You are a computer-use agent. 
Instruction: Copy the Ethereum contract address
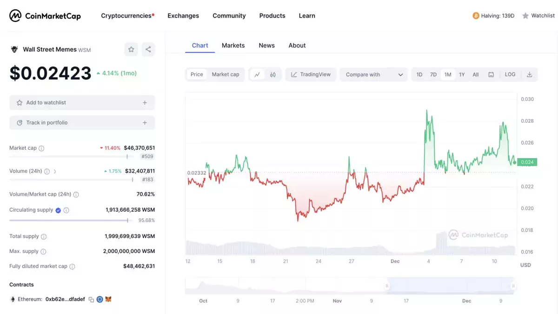(91, 299)
